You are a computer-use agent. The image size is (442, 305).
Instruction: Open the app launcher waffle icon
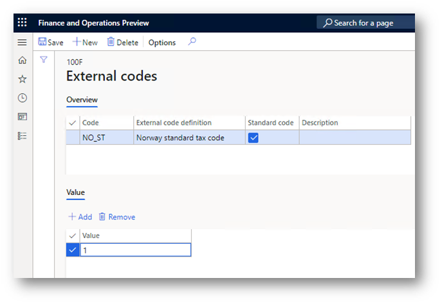(23, 23)
